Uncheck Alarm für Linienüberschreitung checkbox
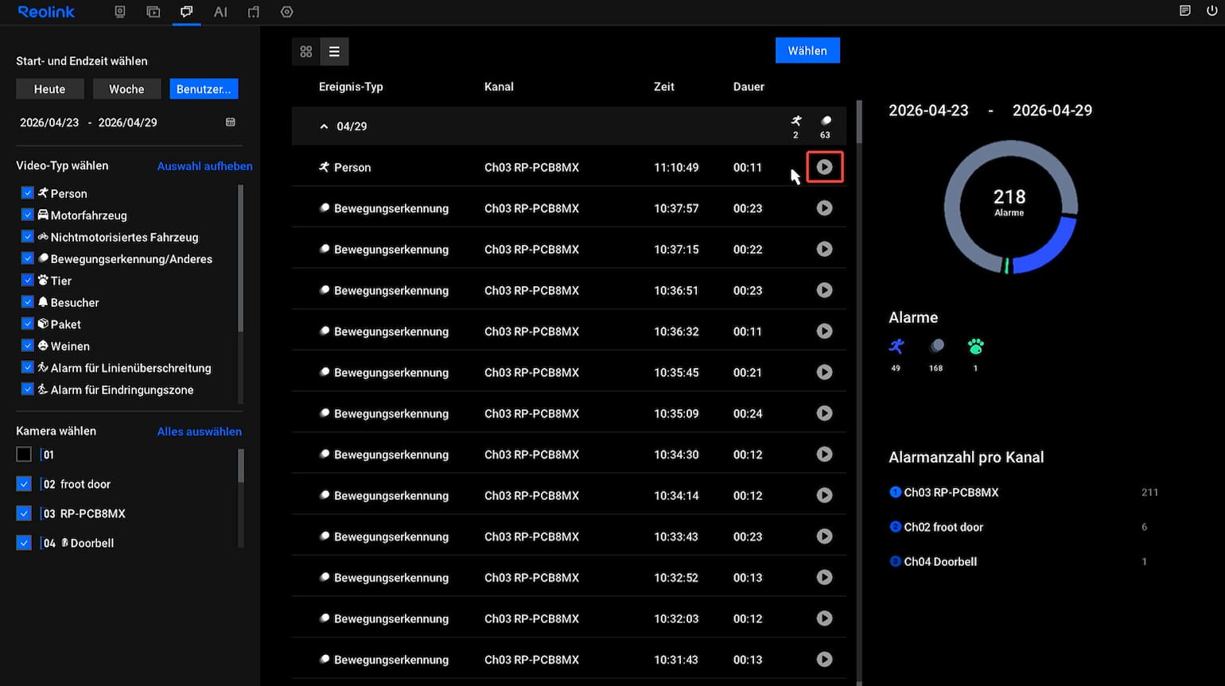This screenshot has width=1225, height=686. coord(28,368)
